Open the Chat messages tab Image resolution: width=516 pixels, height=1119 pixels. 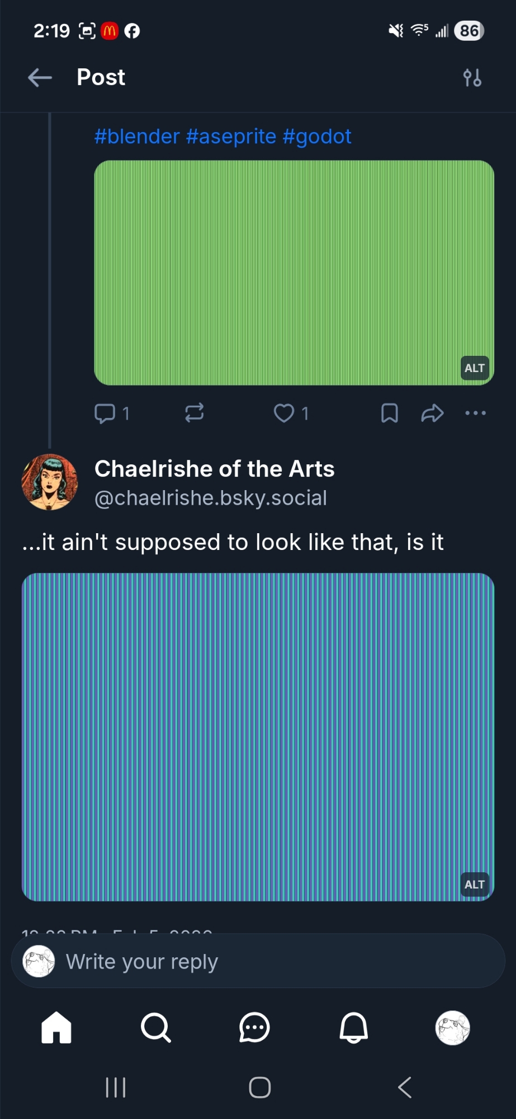pos(254,1028)
